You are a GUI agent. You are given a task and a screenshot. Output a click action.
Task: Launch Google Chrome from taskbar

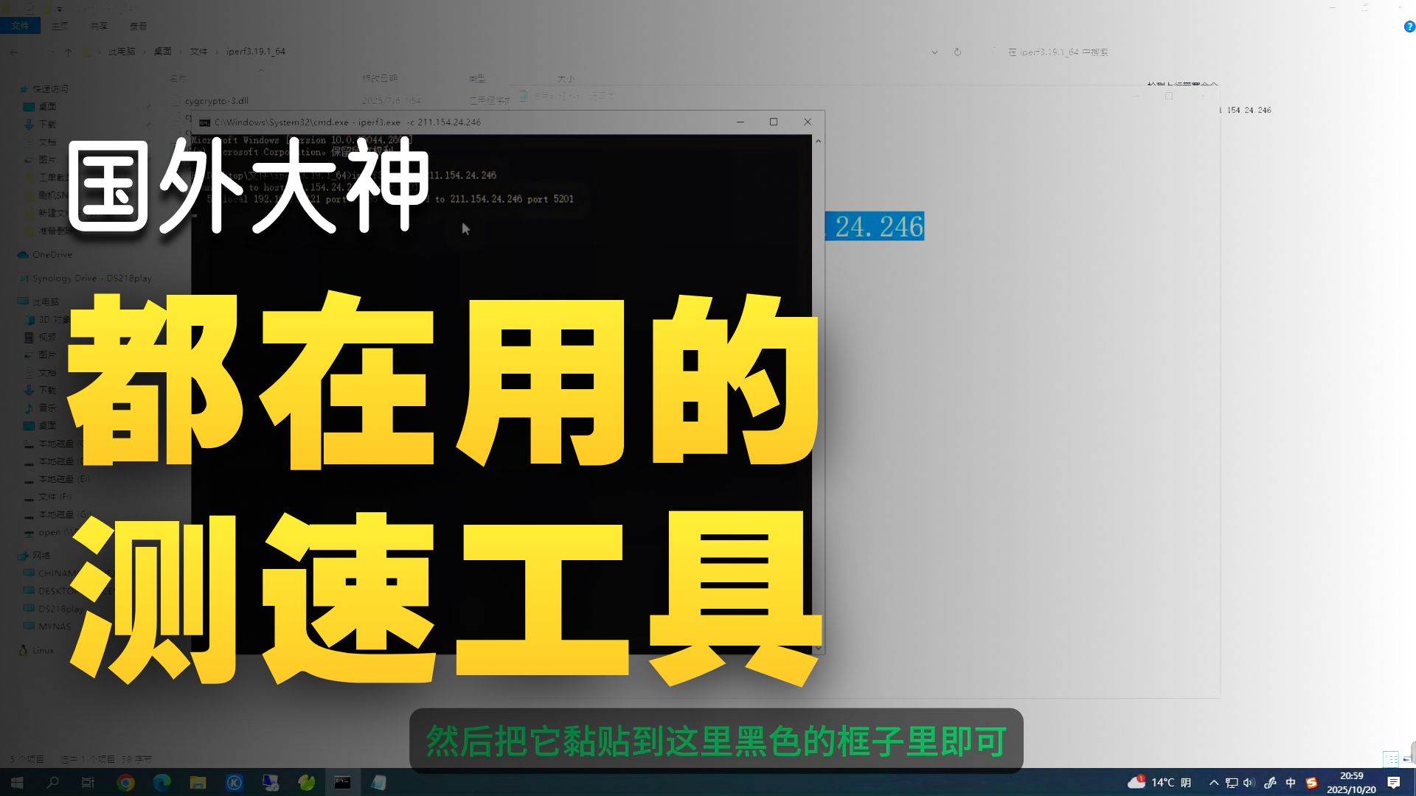126,782
